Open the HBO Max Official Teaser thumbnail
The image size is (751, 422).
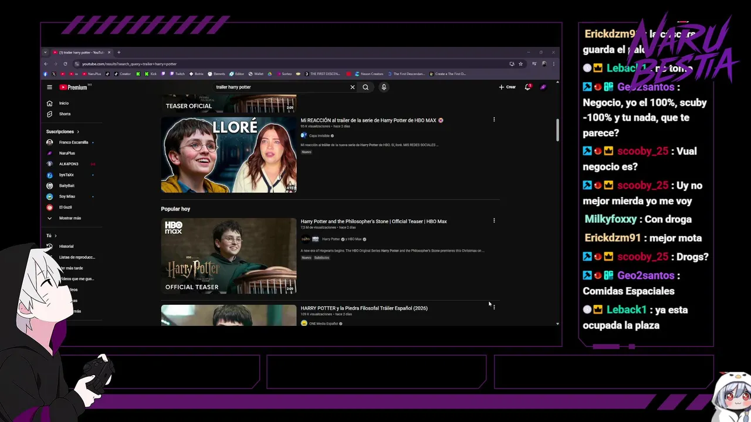point(229,256)
